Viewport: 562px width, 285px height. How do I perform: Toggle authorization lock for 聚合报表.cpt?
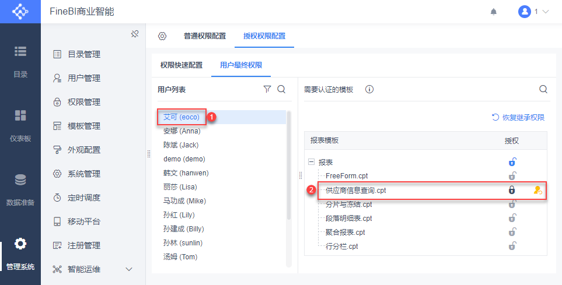pos(512,232)
